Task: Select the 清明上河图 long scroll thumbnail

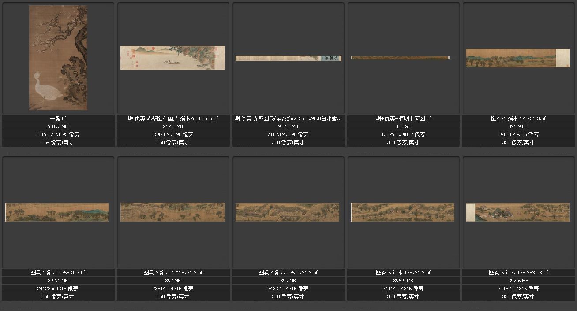Action: click(400, 58)
